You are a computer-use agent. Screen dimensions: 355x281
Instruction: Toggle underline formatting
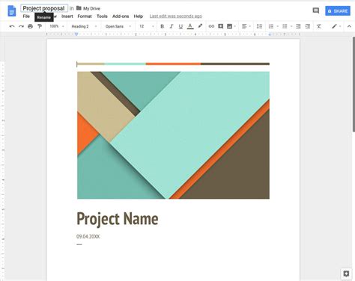coord(180,26)
